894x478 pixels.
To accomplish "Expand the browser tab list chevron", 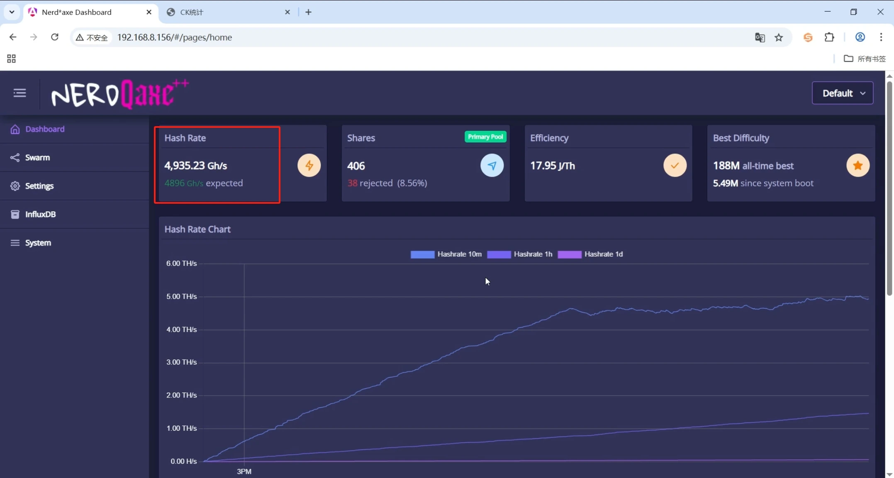I will [11, 12].
